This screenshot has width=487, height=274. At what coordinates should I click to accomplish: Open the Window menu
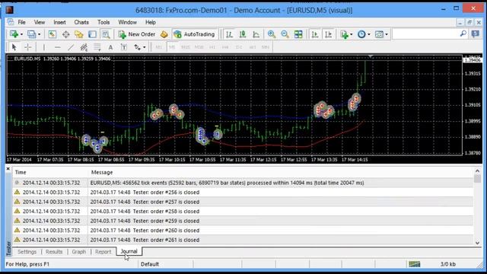pyautogui.click(x=127, y=22)
